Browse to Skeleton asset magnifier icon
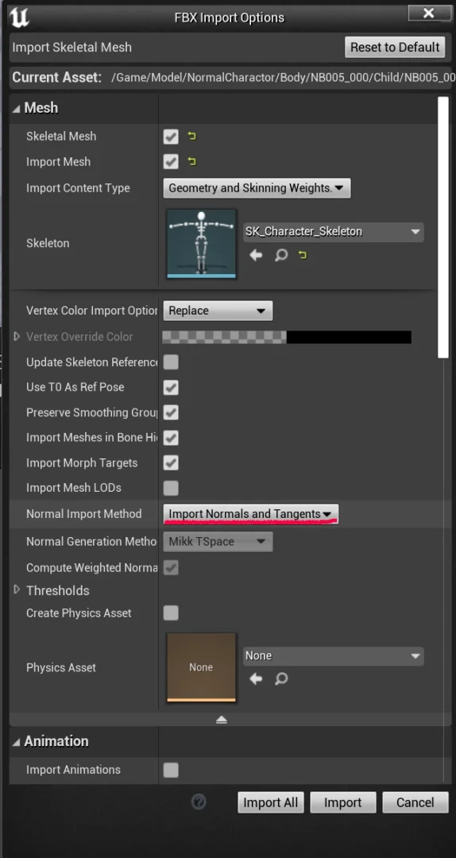 click(280, 255)
